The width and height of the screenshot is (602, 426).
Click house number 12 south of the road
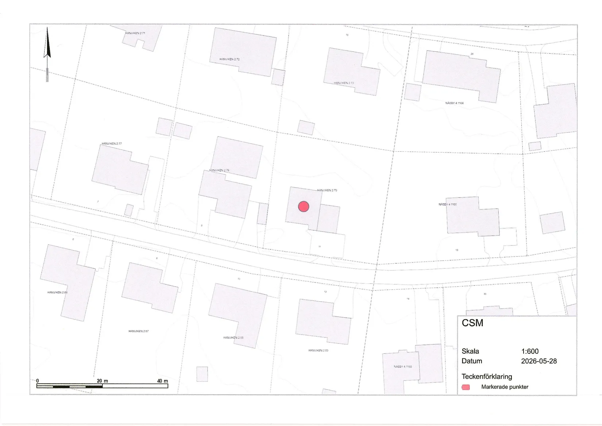(325, 292)
